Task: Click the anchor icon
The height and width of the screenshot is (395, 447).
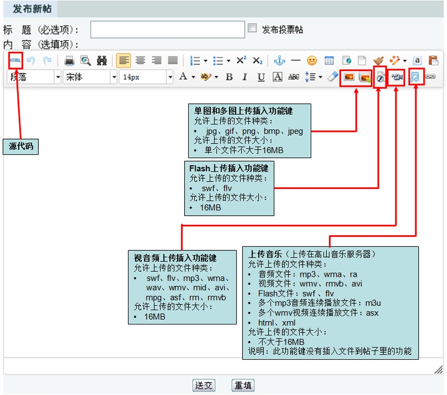Action: 279,61
